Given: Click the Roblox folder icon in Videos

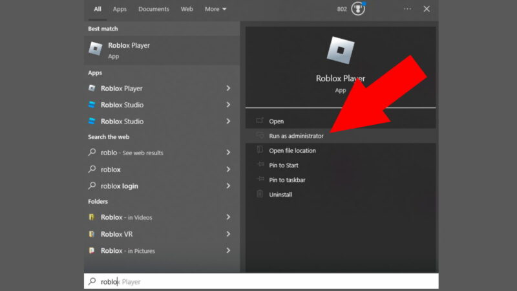Looking at the screenshot, I should (92, 217).
